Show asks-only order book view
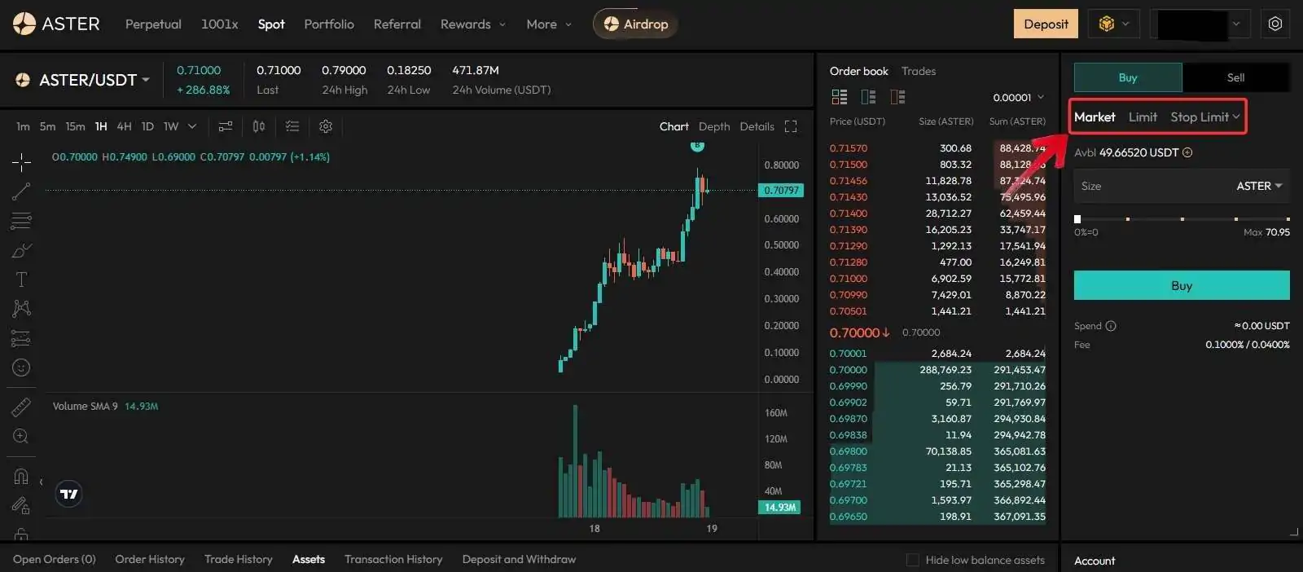Viewport: 1303px width, 572px height. tap(898, 97)
